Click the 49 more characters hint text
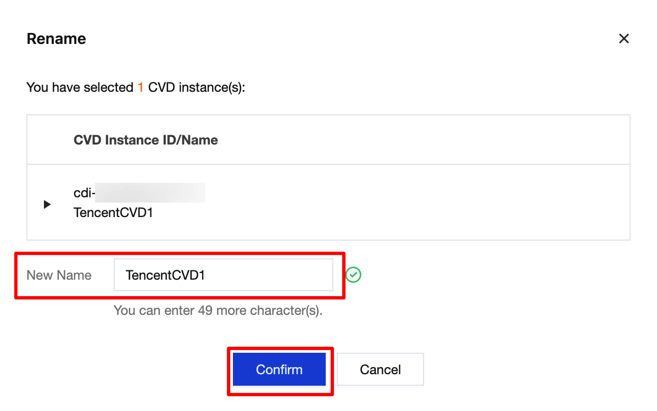 click(218, 310)
